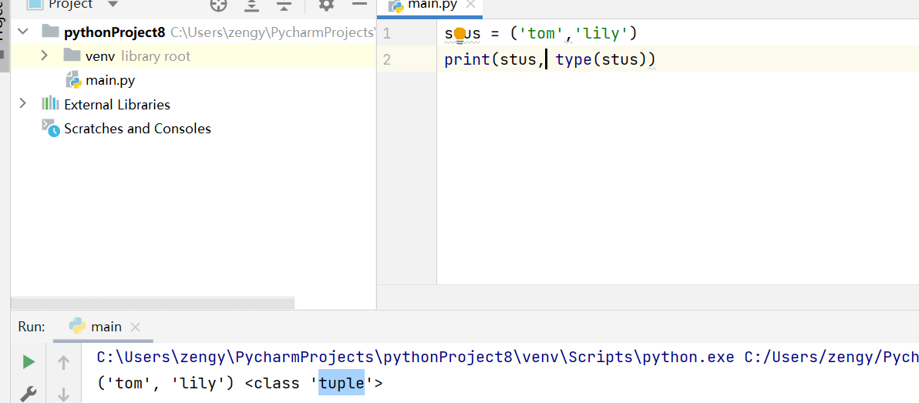Click the wrench run configuration icon
This screenshot has height=403, width=919.
[29, 394]
